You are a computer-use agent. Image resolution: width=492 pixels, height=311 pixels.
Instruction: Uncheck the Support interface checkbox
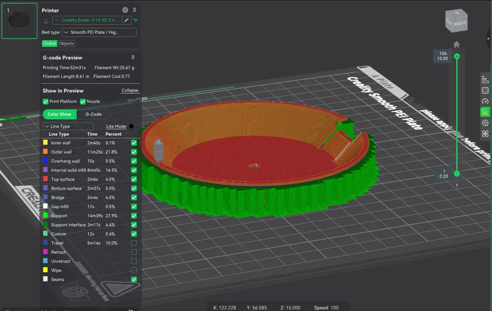pyautogui.click(x=134, y=225)
